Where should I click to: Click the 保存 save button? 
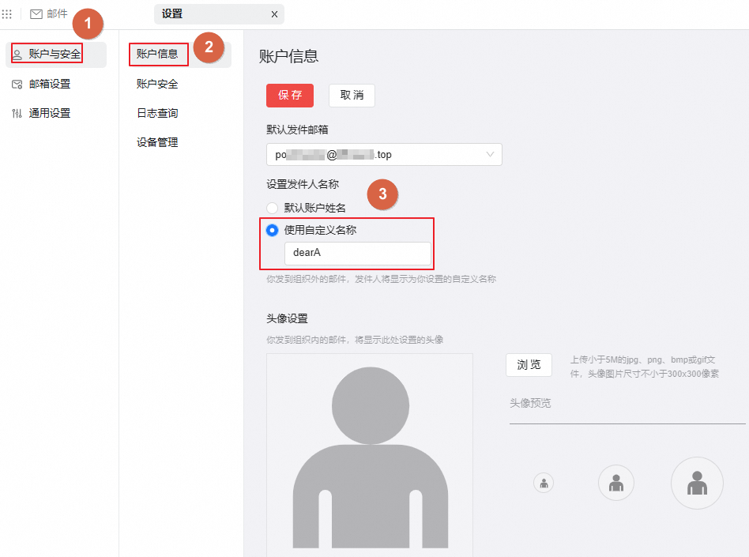[x=289, y=95]
